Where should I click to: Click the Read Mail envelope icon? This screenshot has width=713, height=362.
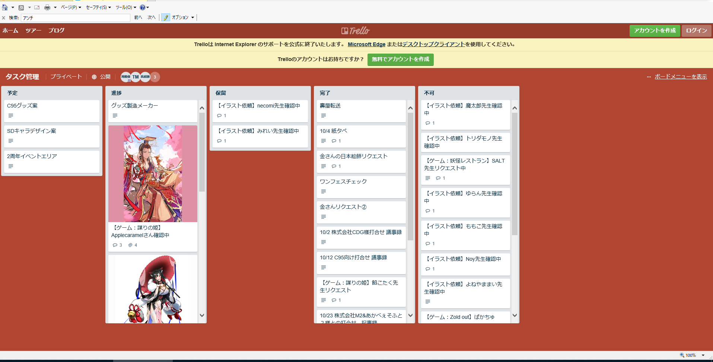[37, 7]
